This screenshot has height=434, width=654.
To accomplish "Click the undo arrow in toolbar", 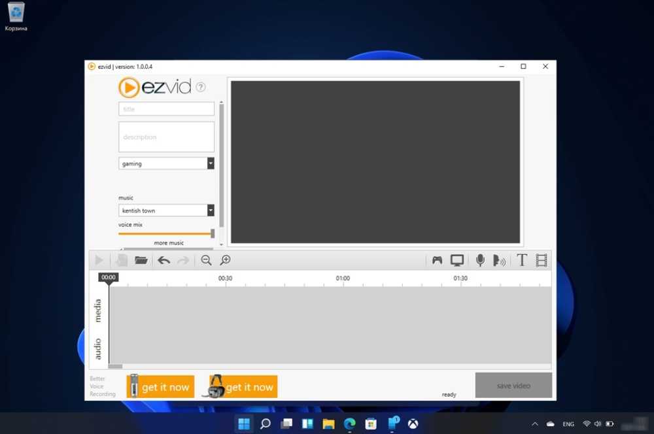I will pos(163,260).
